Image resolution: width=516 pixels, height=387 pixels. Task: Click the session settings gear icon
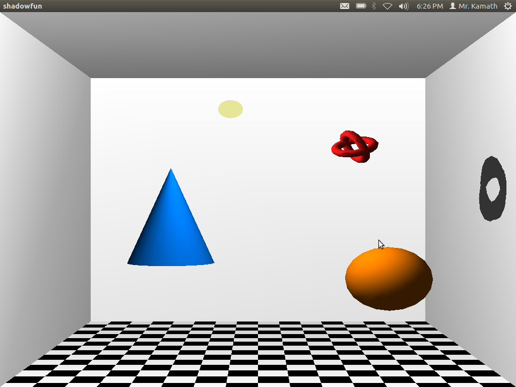tap(508, 6)
